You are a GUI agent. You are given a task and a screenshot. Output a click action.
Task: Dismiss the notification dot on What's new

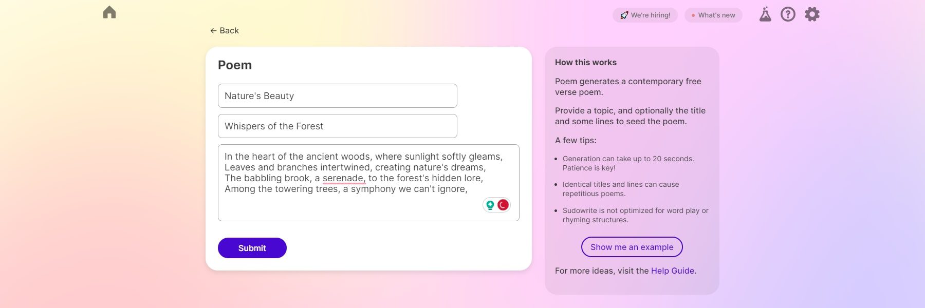pos(692,15)
